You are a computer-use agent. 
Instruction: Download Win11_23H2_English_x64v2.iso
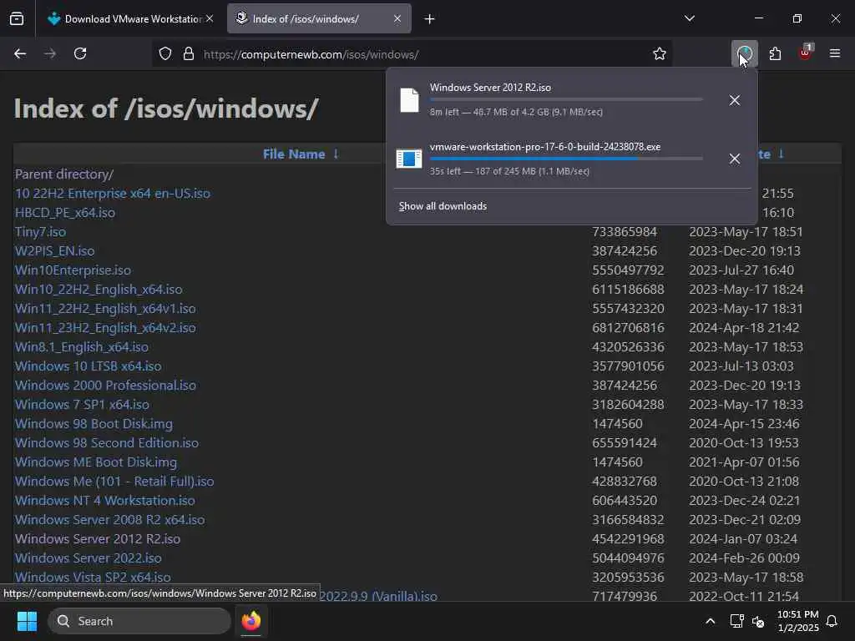tap(105, 327)
